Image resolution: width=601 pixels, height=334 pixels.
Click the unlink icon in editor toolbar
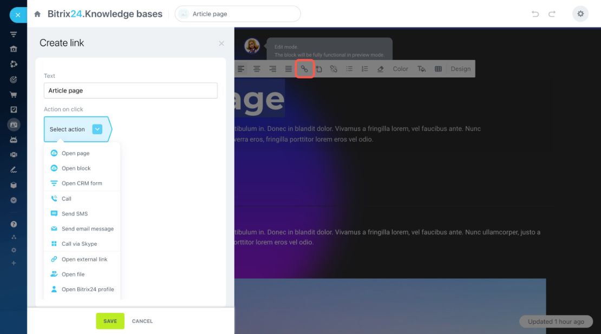pyautogui.click(x=334, y=69)
